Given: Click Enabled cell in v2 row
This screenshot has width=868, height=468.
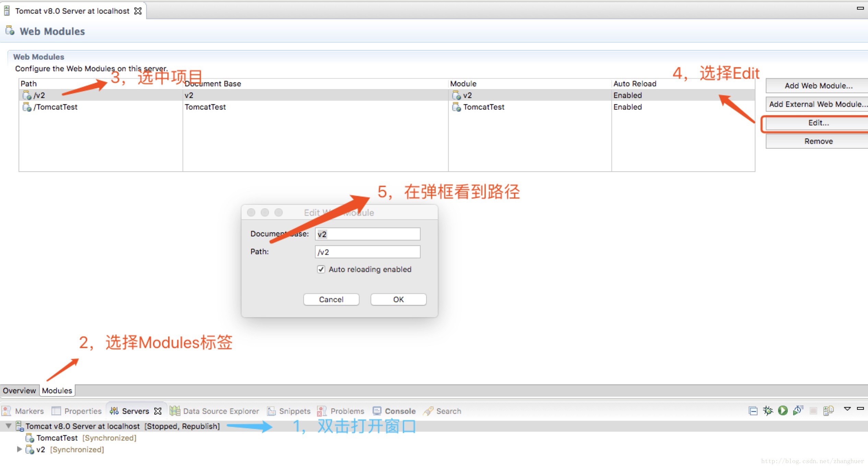Looking at the screenshot, I should coord(627,95).
